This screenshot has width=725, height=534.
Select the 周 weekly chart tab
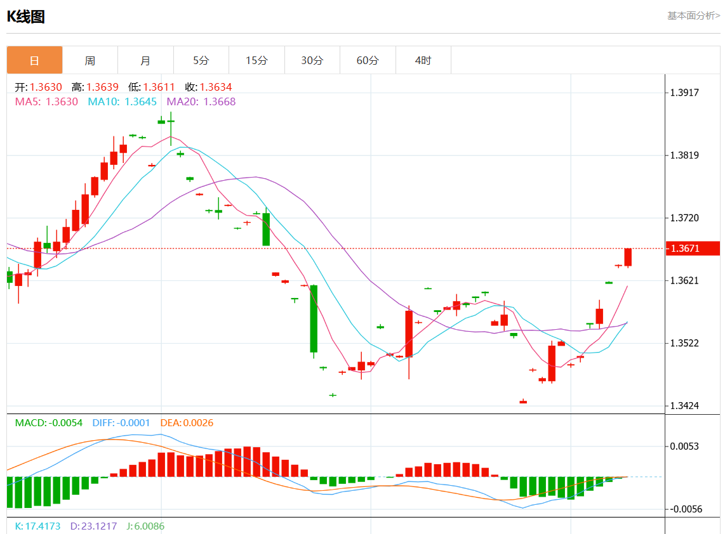[x=90, y=60]
